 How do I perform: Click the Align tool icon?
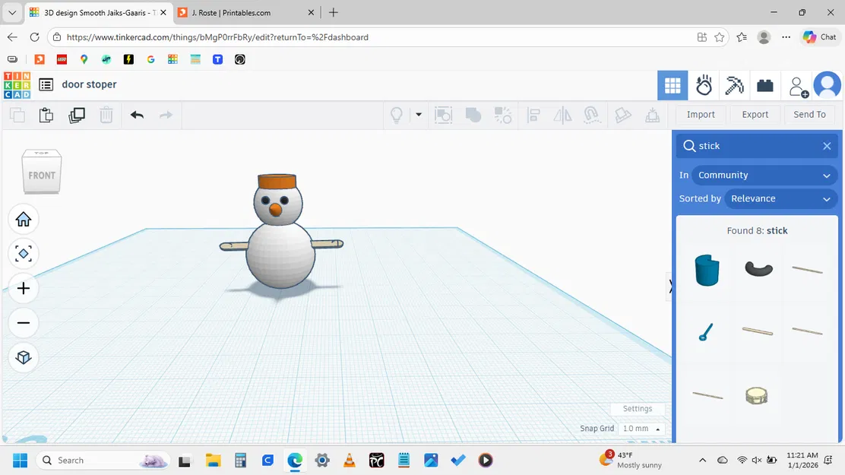pyautogui.click(x=533, y=115)
